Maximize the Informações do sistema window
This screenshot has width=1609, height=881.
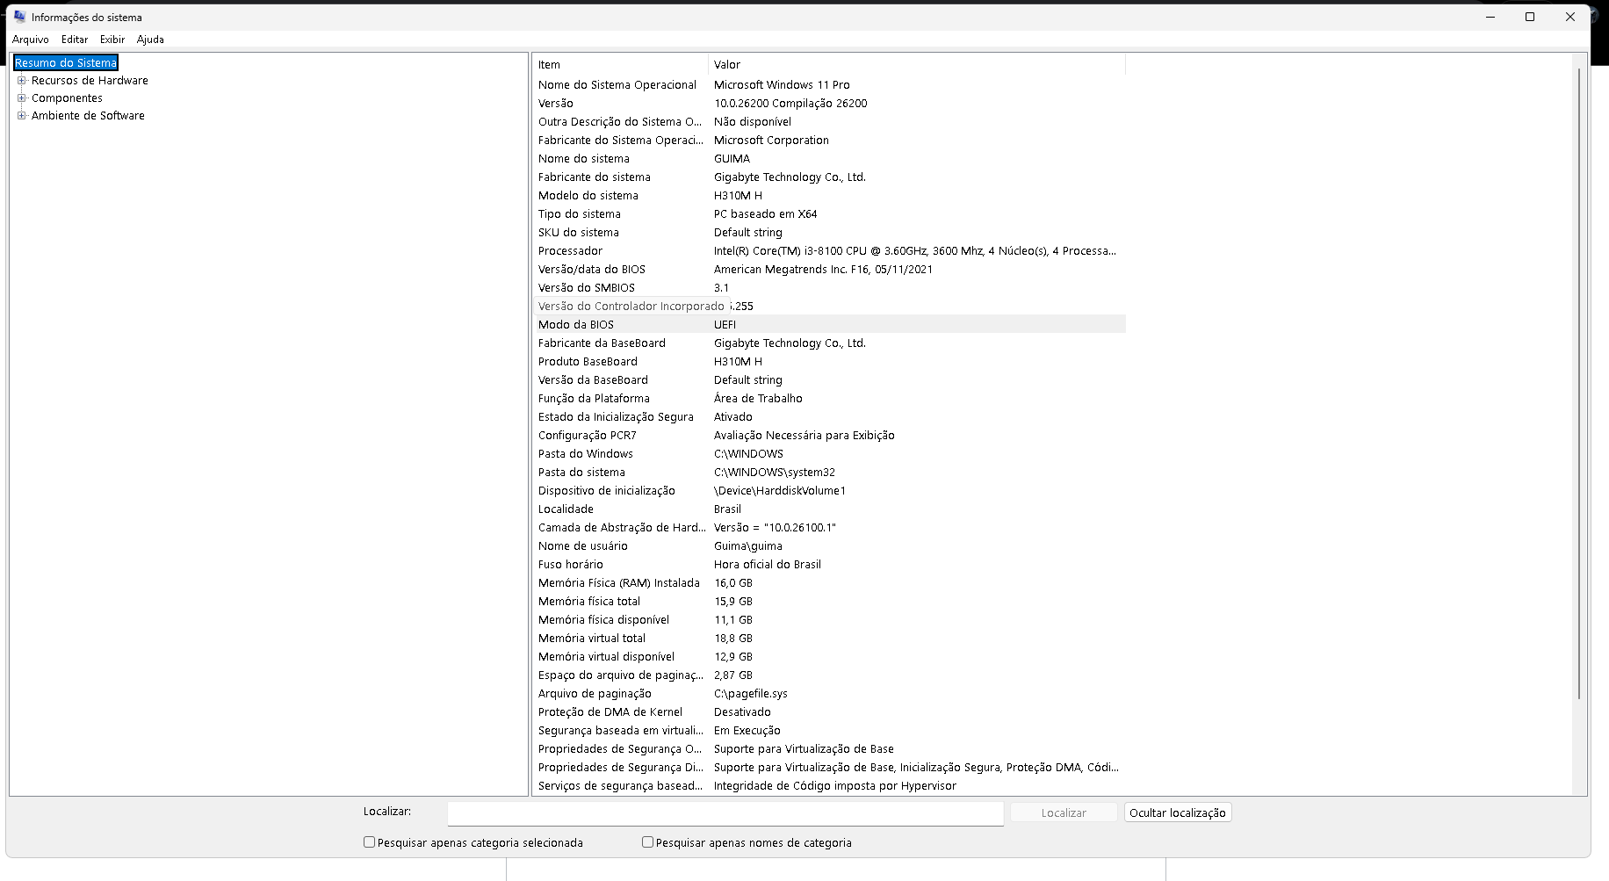[1530, 17]
